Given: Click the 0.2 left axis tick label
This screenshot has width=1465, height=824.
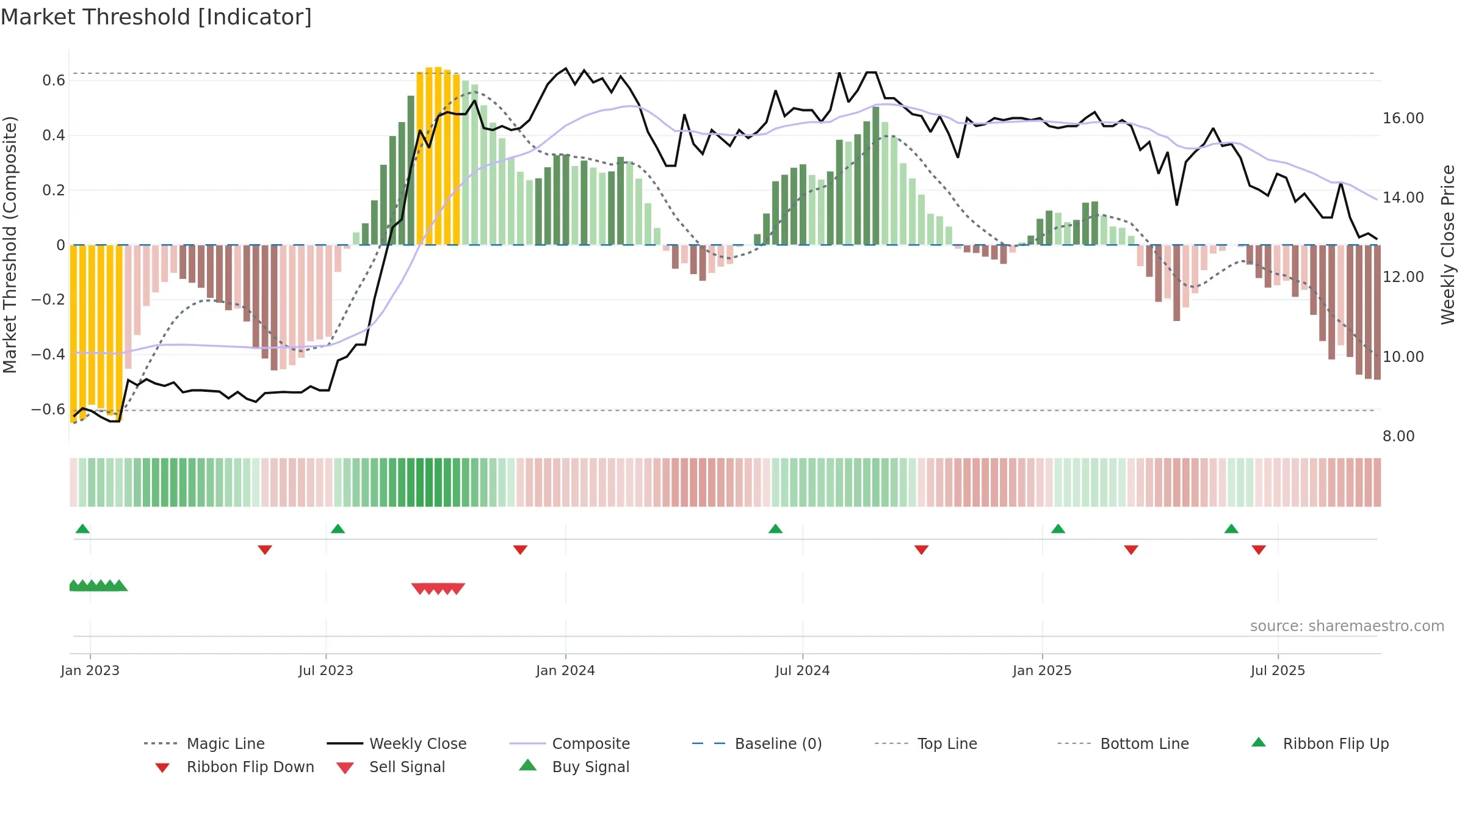Looking at the screenshot, I should click(54, 190).
